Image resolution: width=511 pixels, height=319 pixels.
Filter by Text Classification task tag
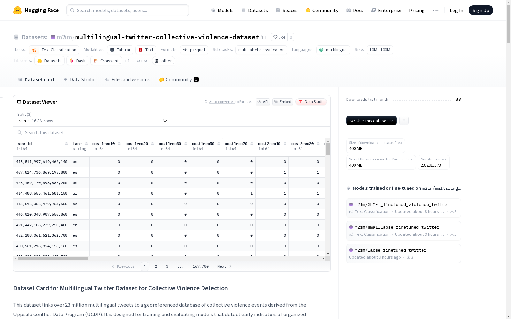tap(54, 50)
